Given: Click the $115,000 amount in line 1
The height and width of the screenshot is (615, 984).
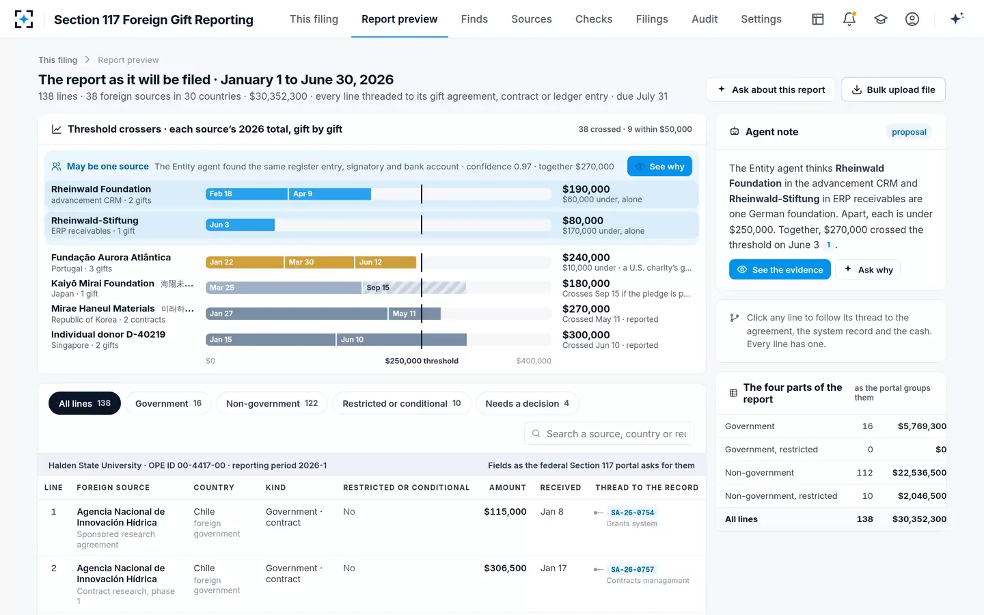Looking at the screenshot, I should 505,512.
